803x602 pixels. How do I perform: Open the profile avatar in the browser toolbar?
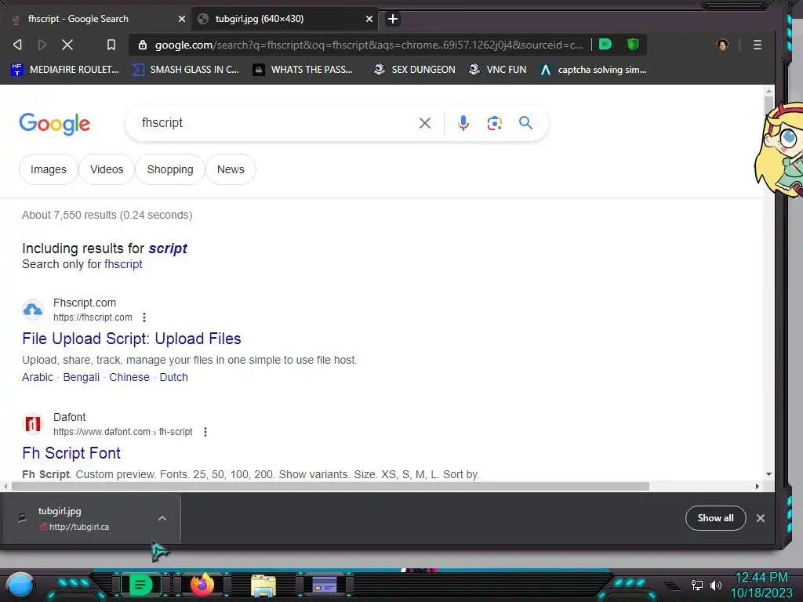point(722,45)
